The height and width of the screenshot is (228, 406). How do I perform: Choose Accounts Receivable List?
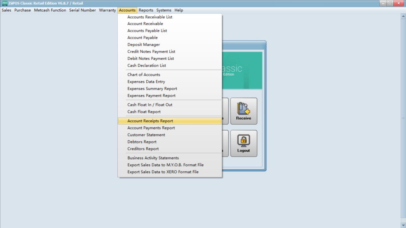(170, 17)
